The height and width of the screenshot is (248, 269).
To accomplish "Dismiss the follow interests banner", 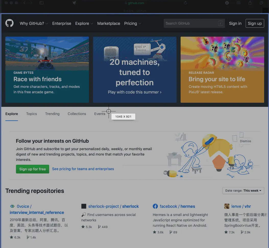I will coord(245,141).
